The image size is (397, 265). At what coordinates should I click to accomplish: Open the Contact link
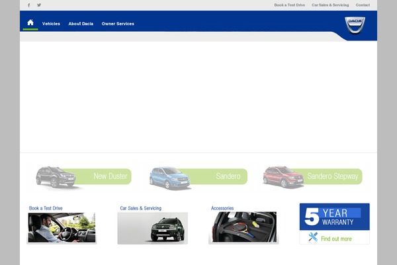[363, 5]
